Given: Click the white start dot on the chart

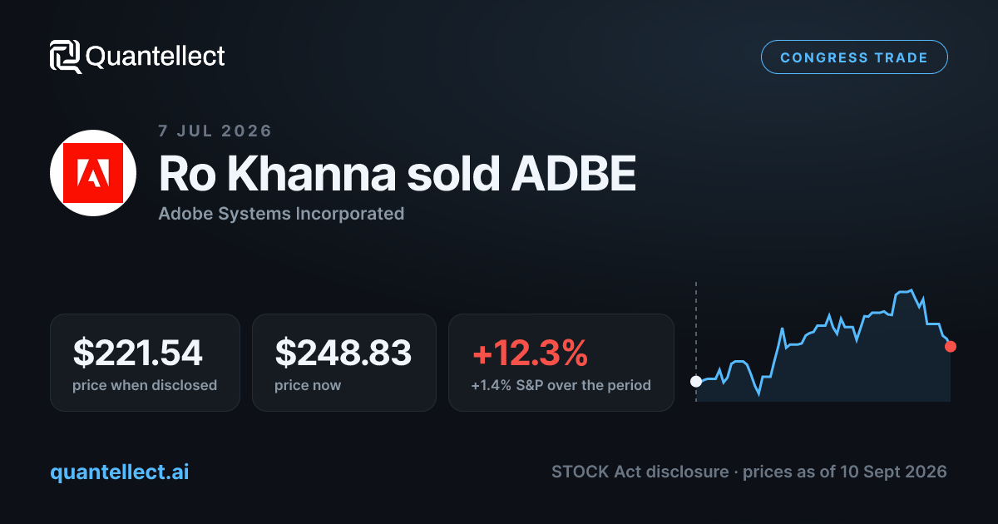Looking at the screenshot, I should tap(696, 381).
